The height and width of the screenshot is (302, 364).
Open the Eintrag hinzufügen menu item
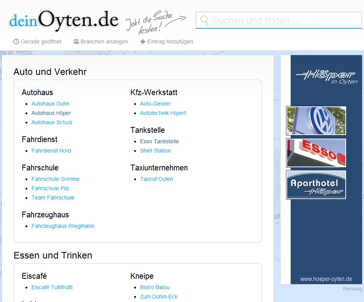[x=167, y=42]
